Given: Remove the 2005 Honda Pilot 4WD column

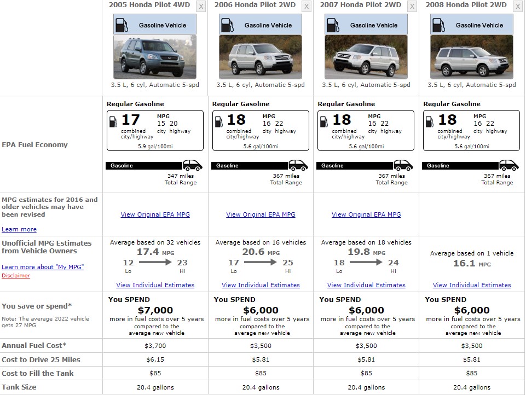Looking at the screenshot, I should tap(201, 6).
